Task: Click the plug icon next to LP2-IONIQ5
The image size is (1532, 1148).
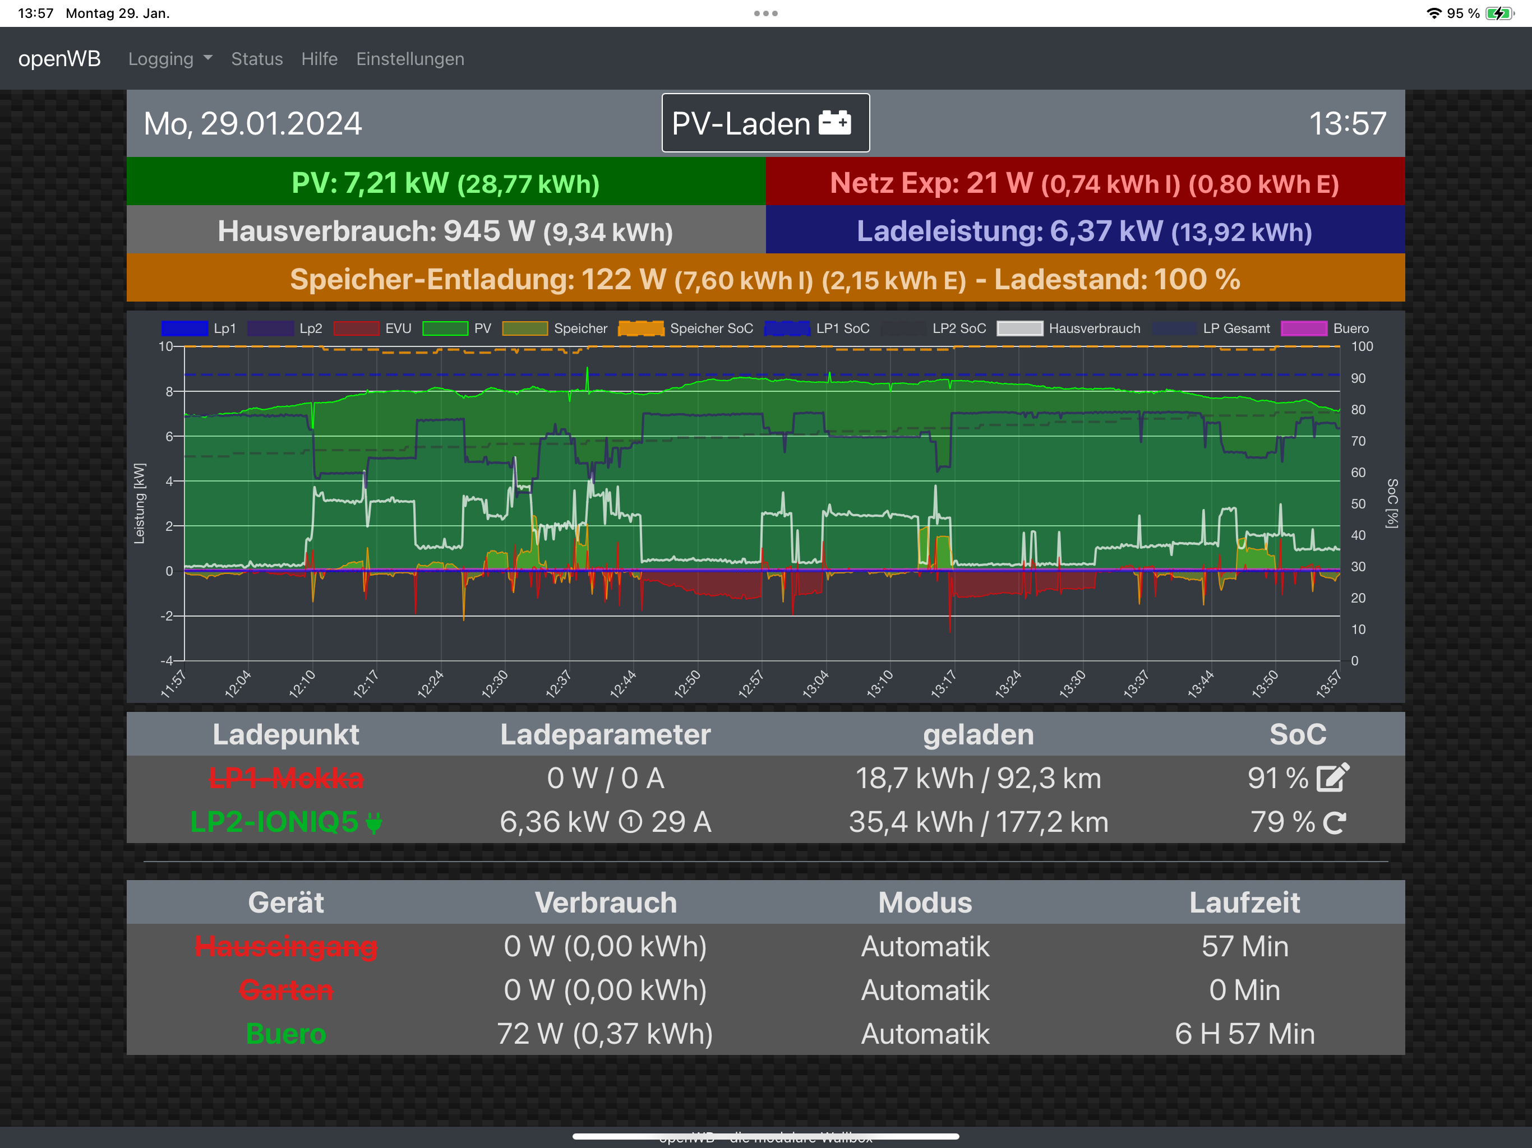Action: pos(373,822)
